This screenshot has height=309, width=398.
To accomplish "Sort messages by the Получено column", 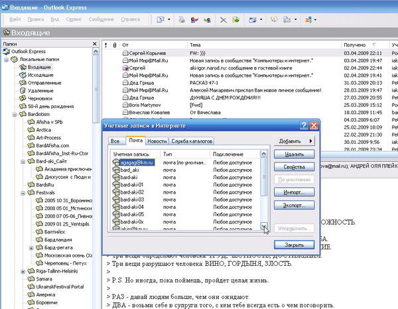I will pyautogui.click(x=365, y=45).
